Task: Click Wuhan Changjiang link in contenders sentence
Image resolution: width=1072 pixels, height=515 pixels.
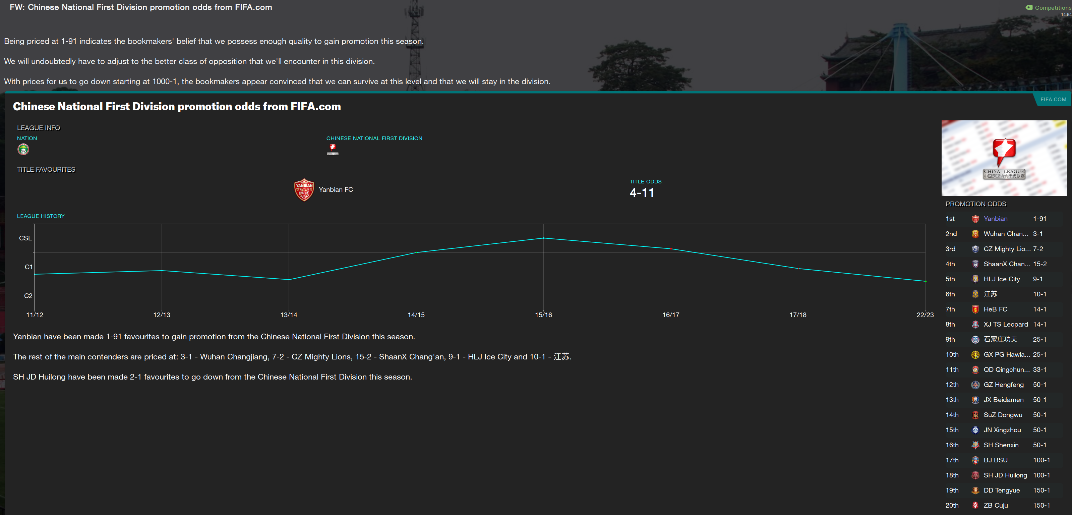Action: (x=233, y=357)
